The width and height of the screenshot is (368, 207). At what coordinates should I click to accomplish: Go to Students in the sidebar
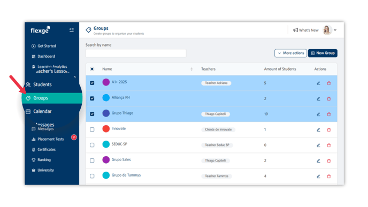point(39,85)
